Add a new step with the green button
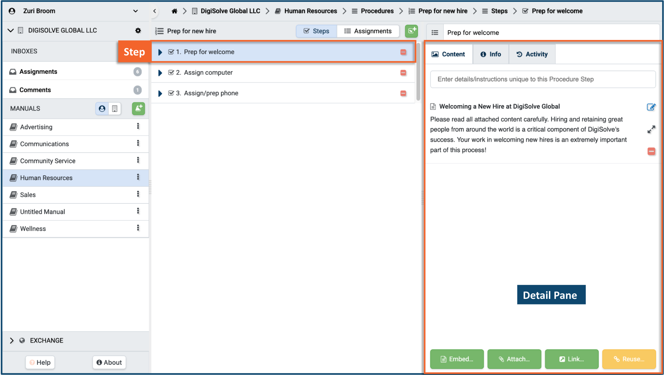The image size is (664, 375). [x=411, y=31]
